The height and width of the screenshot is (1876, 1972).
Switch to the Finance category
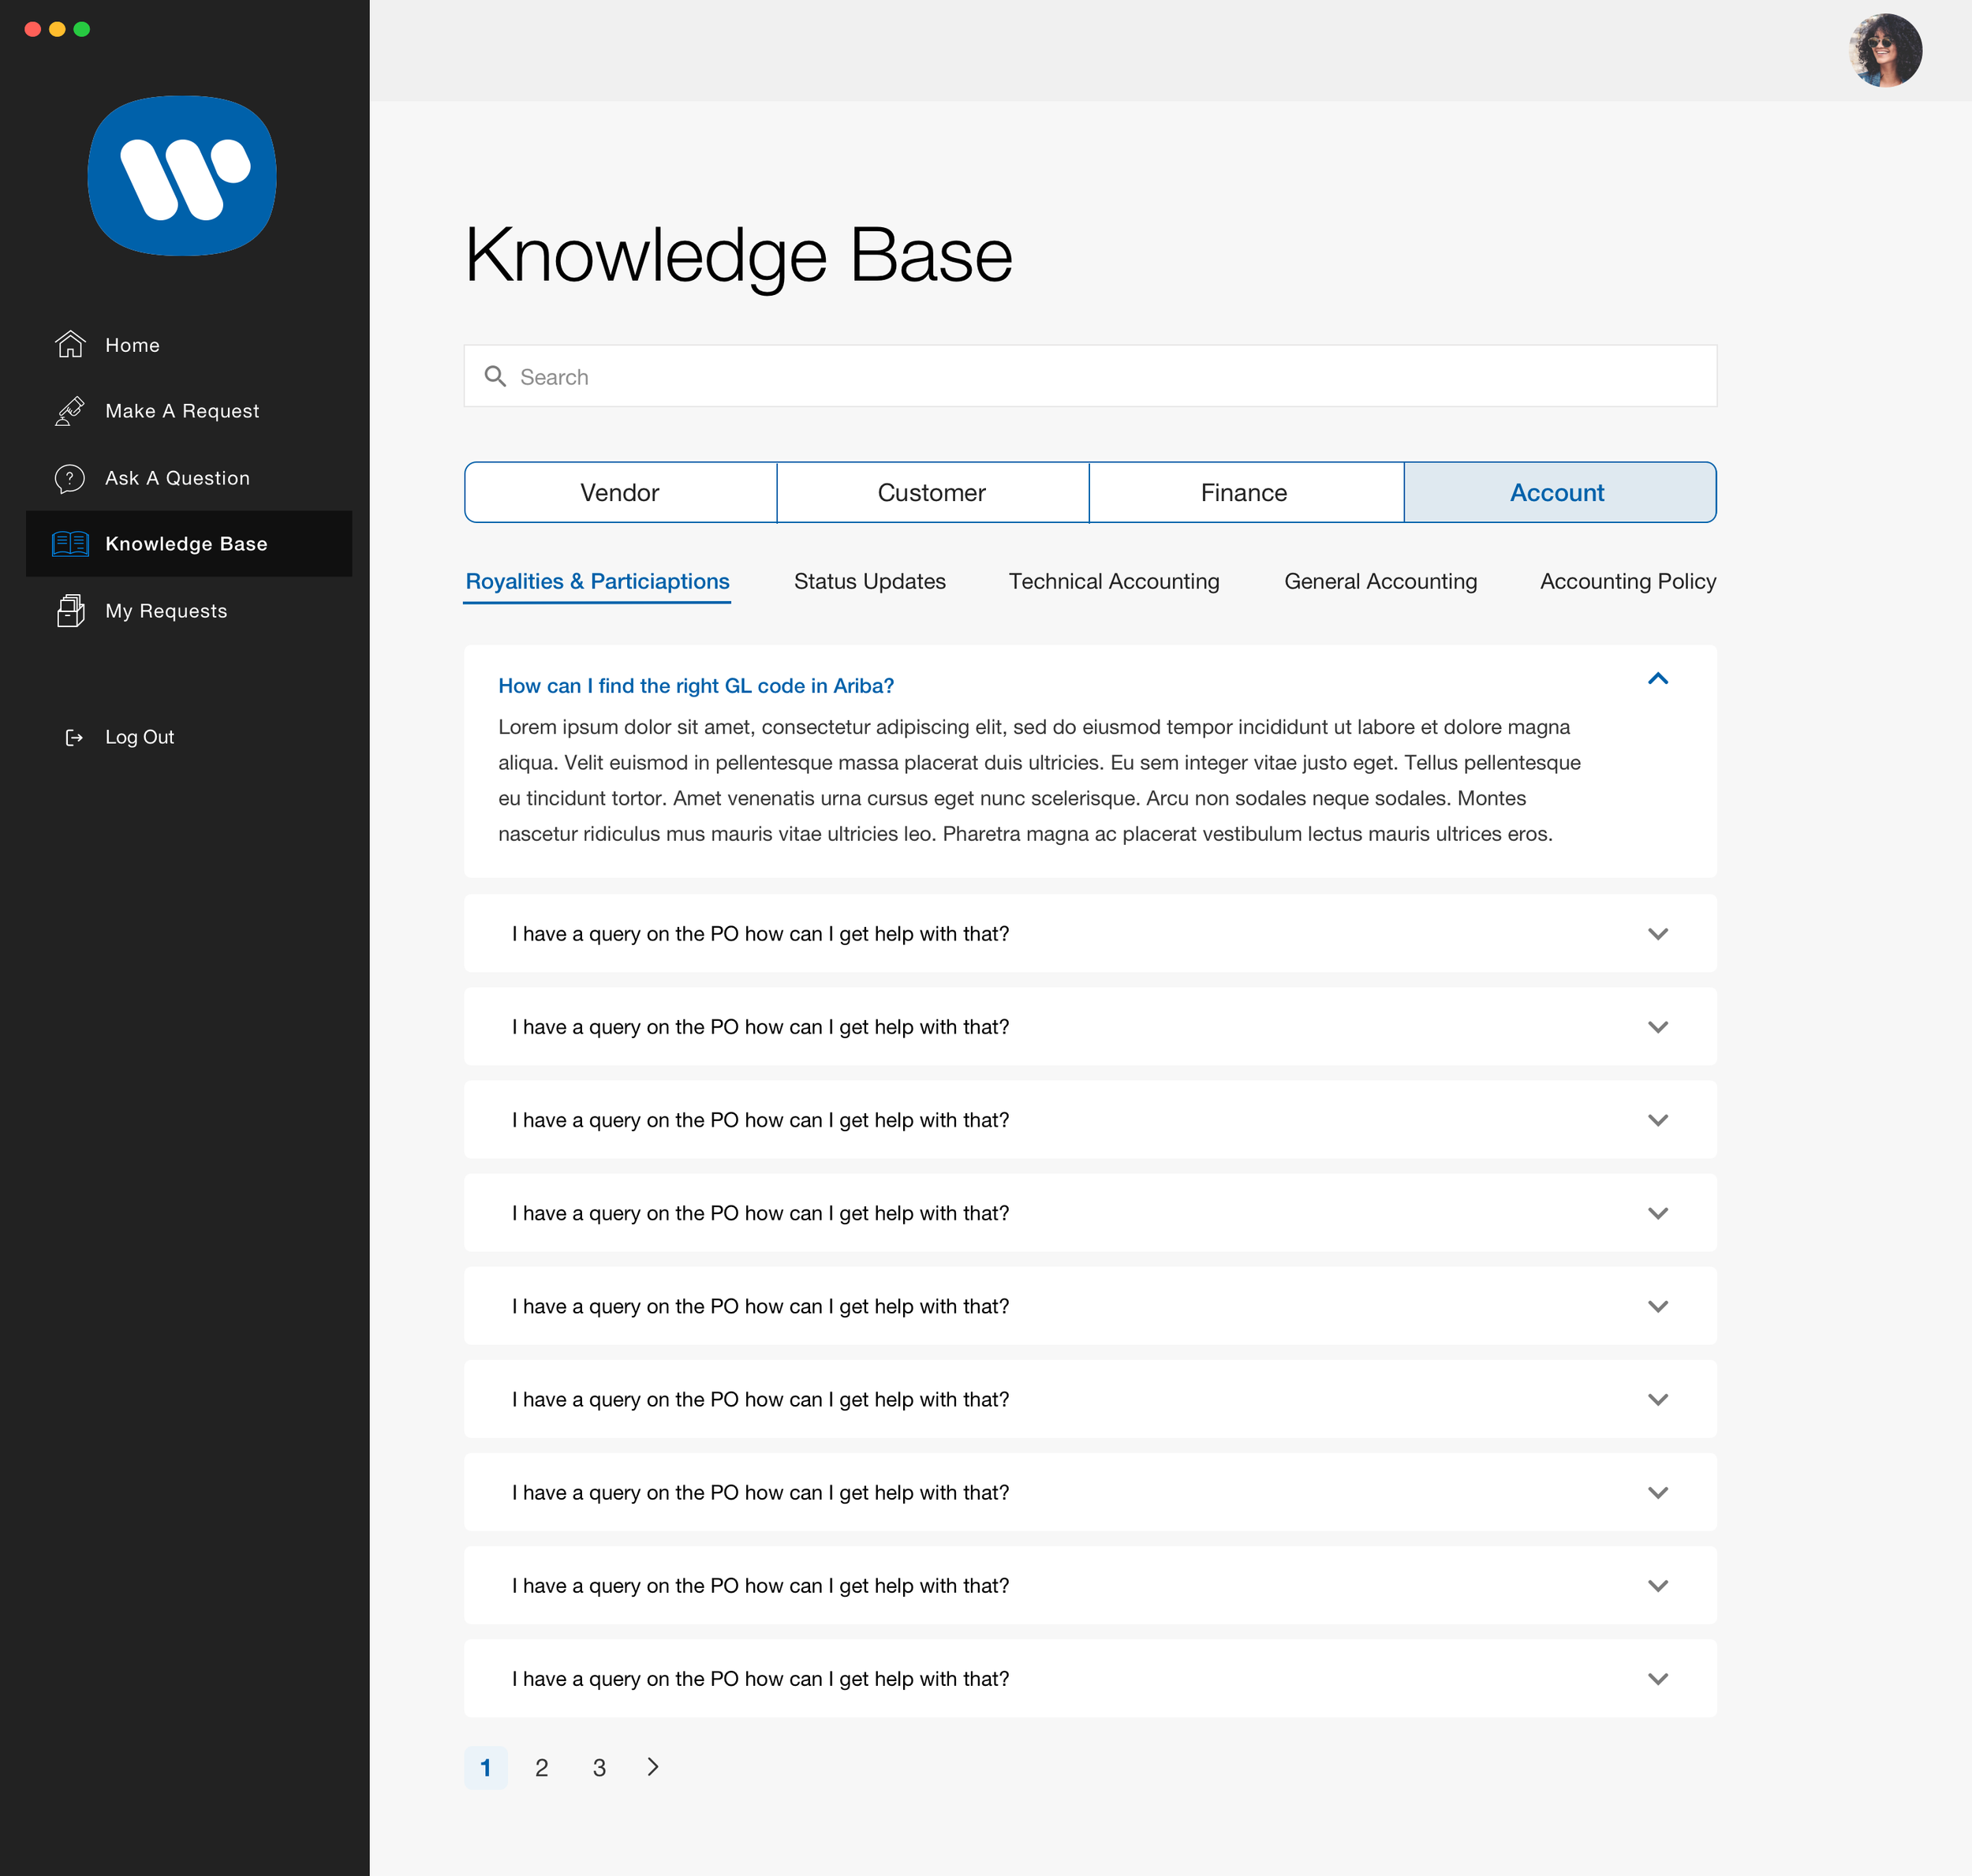click(1243, 492)
